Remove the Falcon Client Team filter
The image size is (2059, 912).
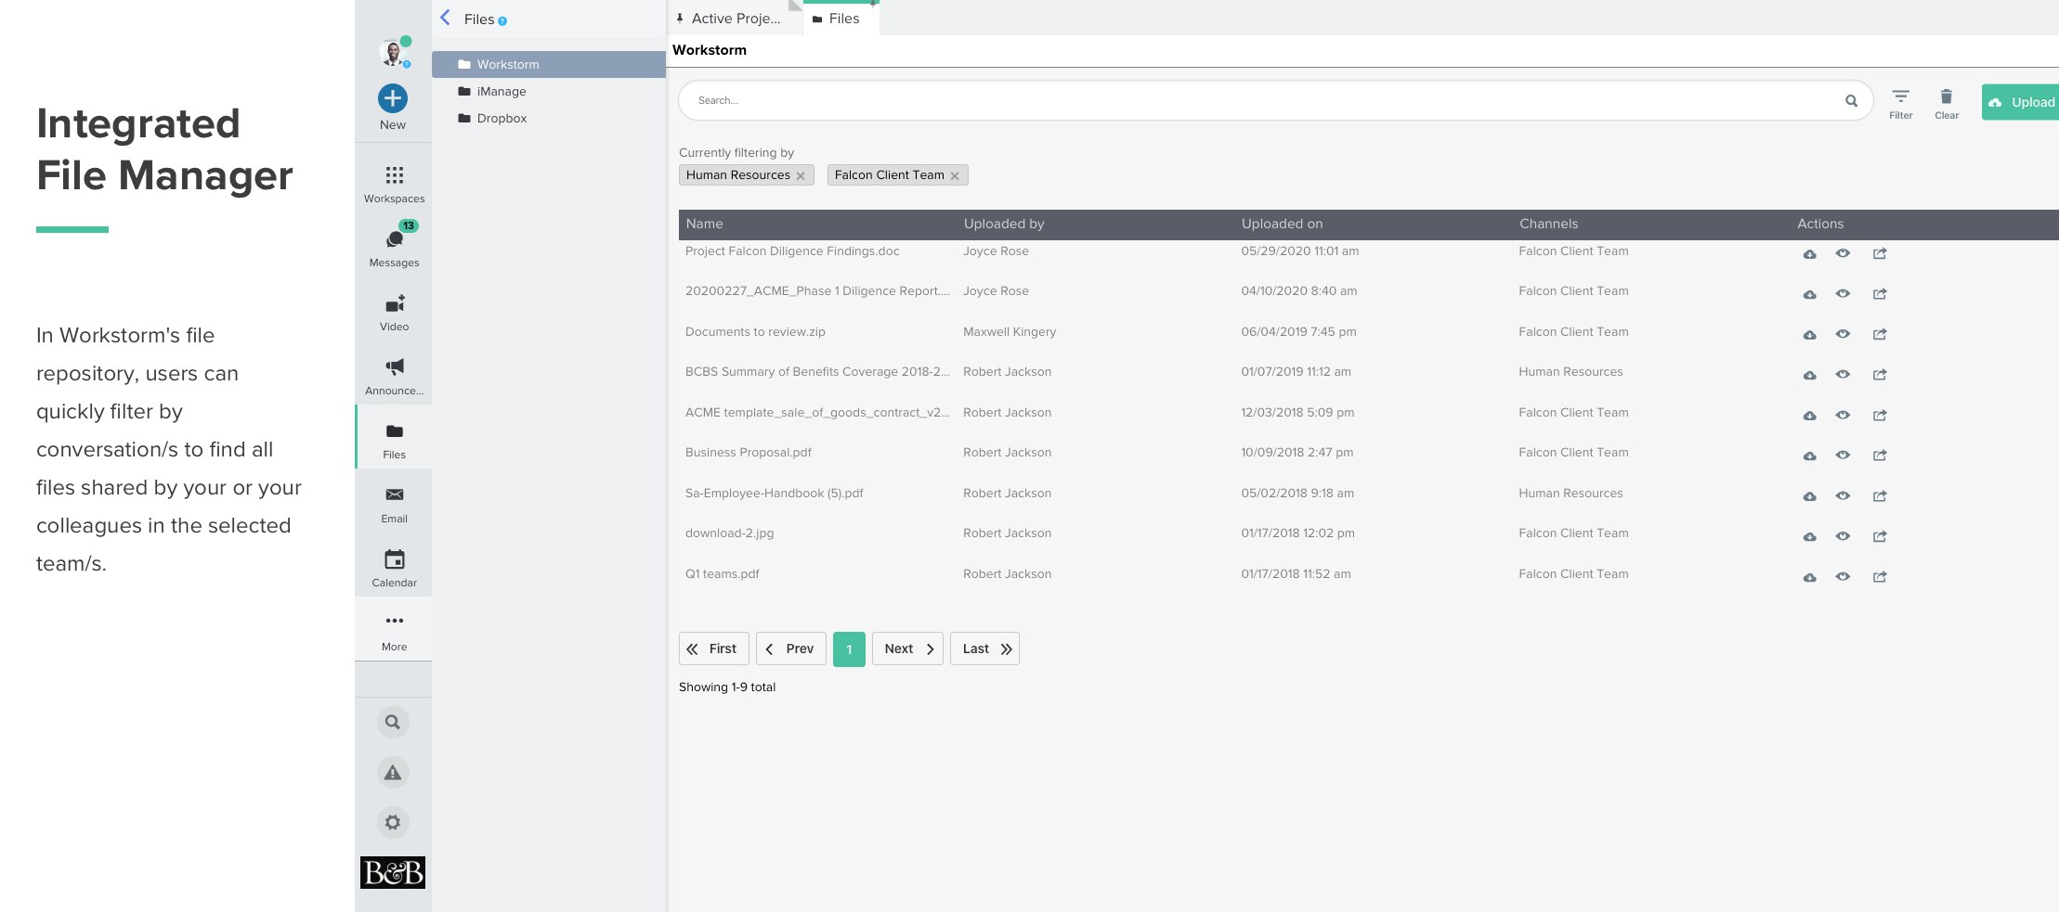point(955,175)
